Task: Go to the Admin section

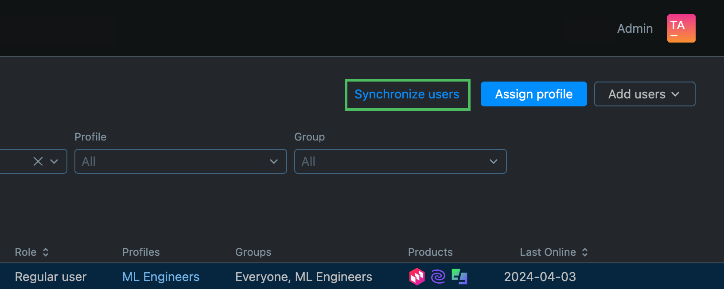Action: pyautogui.click(x=634, y=28)
